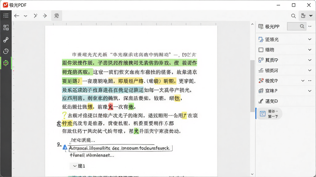Click the search field in right panel
The image size is (316, 177).
[297, 26]
